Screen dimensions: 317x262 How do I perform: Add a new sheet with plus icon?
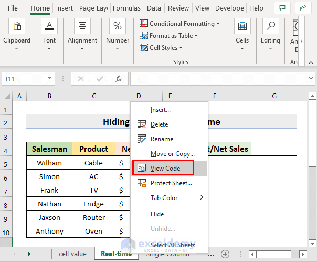[x=225, y=254]
